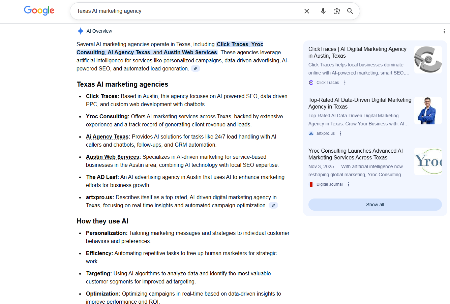
Task: Start a voice search with the microphone
Action: coord(323,11)
